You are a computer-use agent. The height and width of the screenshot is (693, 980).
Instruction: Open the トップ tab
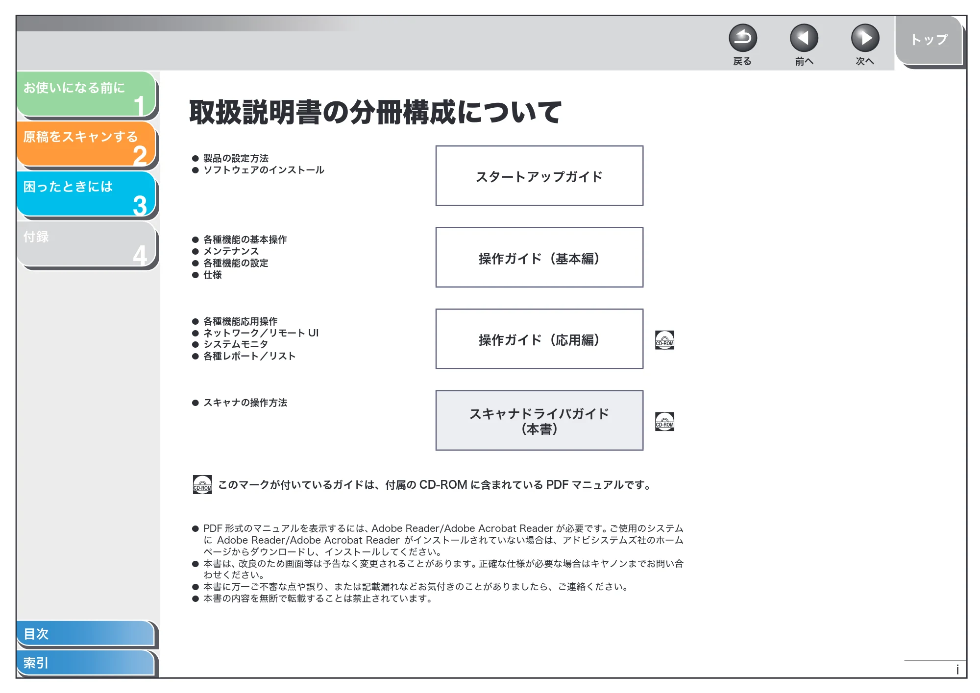click(929, 40)
